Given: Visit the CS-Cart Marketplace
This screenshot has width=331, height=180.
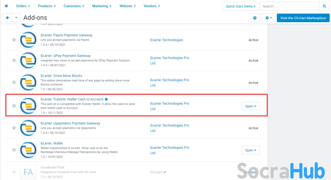Looking at the screenshot, I should pyautogui.click(x=303, y=18).
